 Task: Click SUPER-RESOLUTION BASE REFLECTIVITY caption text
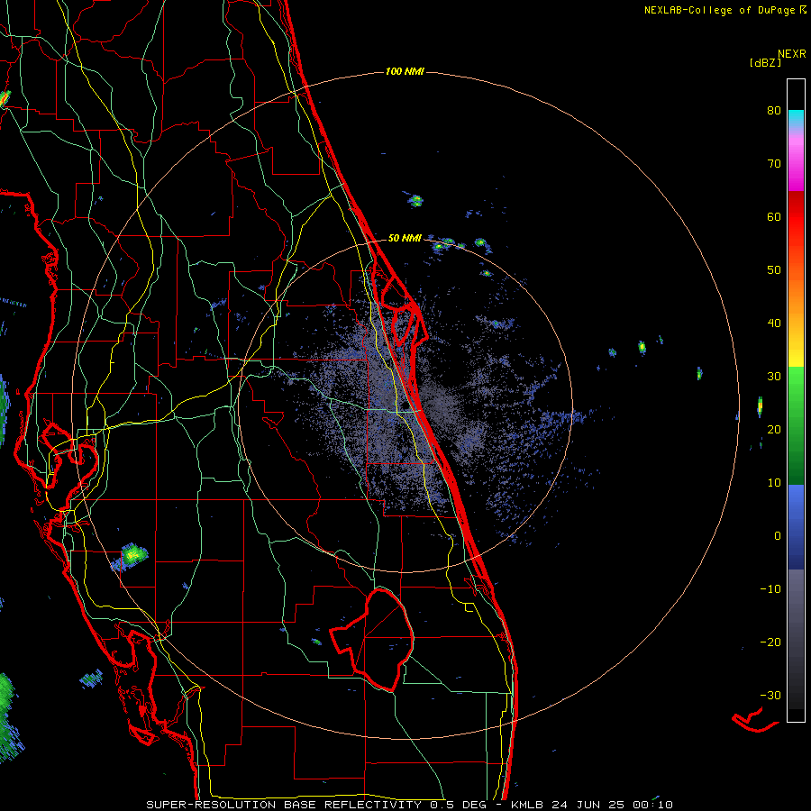pos(283,805)
